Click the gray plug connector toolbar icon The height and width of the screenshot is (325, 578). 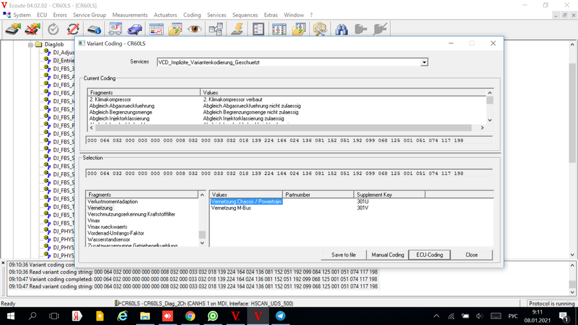(360, 29)
